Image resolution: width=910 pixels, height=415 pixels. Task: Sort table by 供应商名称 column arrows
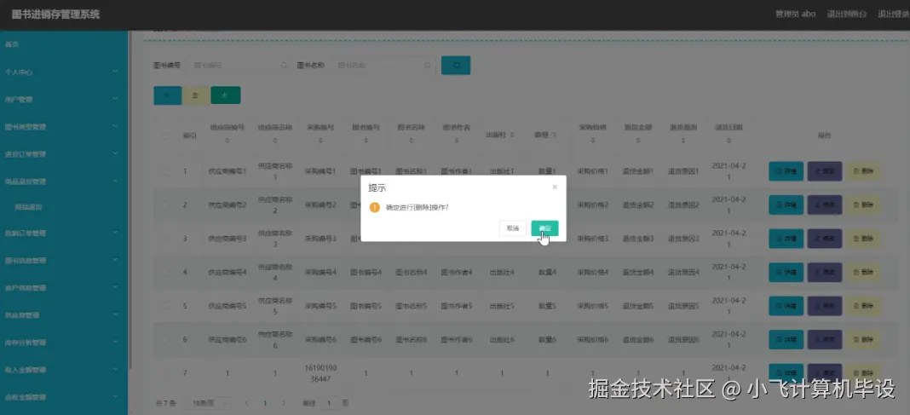(x=274, y=141)
